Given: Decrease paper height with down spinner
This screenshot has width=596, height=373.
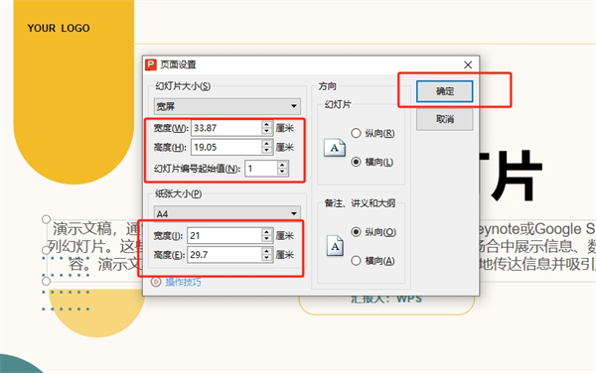Looking at the screenshot, I should tap(267, 258).
